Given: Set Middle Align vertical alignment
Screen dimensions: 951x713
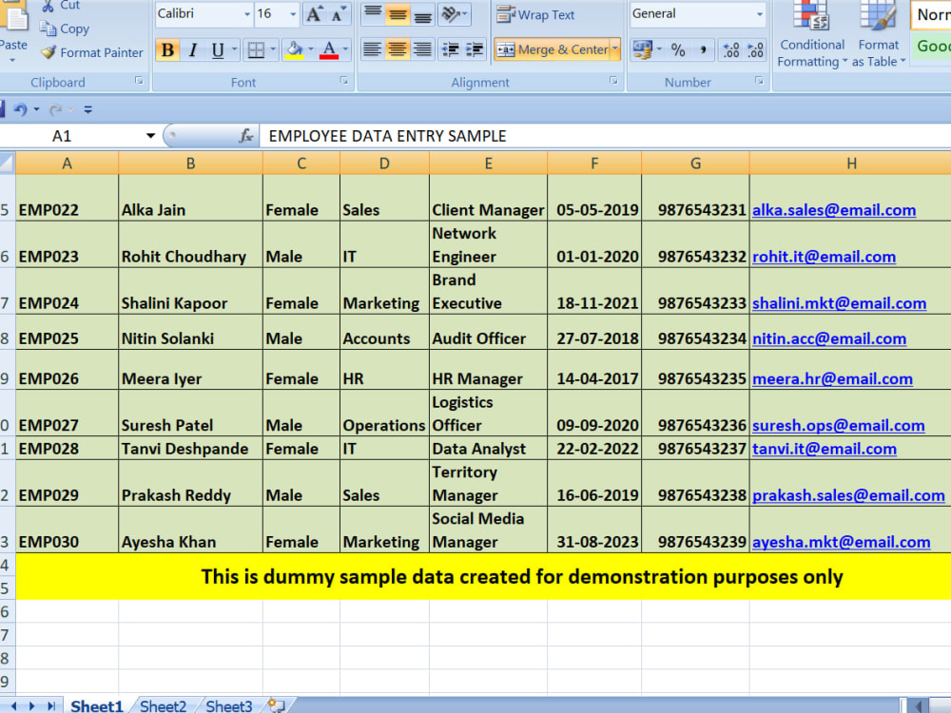Looking at the screenshot, I should click(398, 14).
